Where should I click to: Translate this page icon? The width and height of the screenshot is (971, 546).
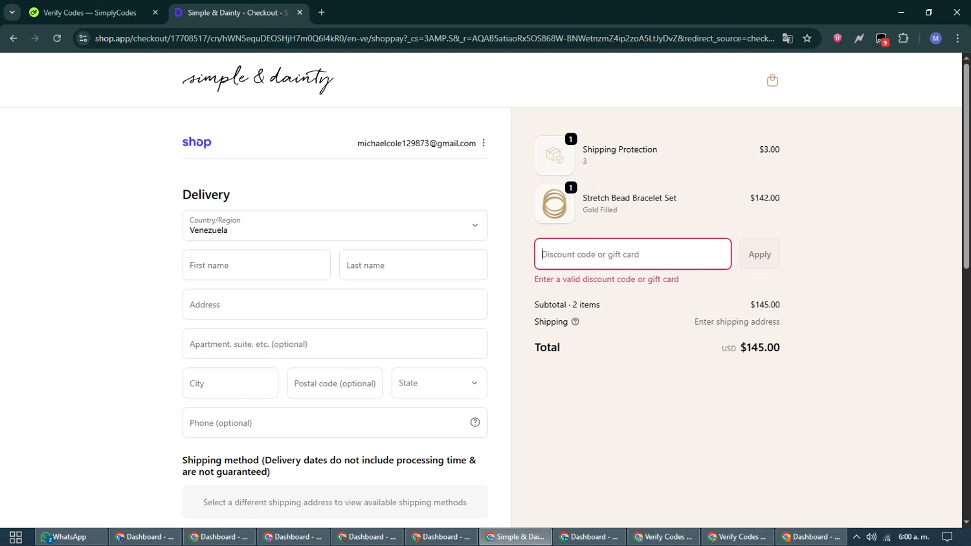(788, 38)
